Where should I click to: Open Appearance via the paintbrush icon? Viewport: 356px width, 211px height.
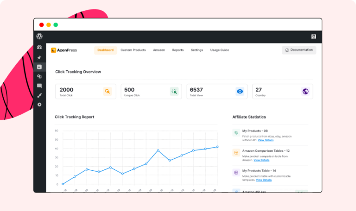pyautogui.click(x=39, y=95)
